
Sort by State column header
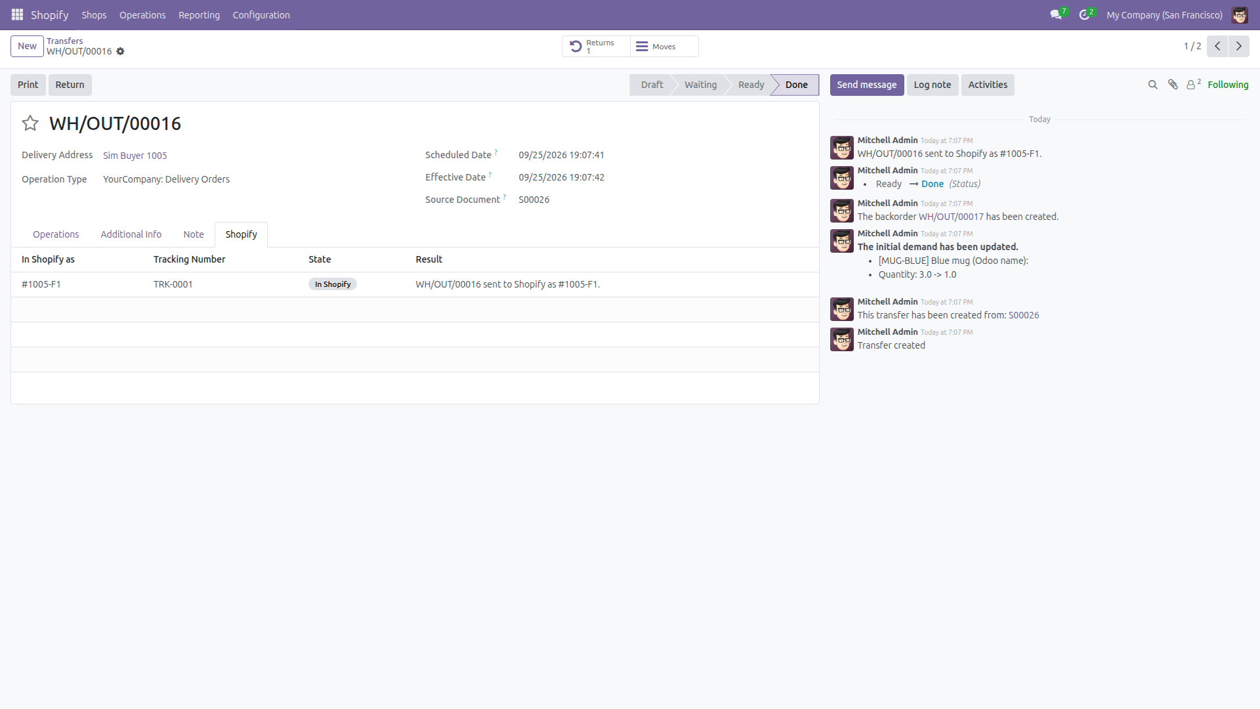[320, 259]
